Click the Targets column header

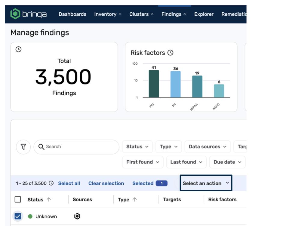pyautogui.click(x=172, y=200)
